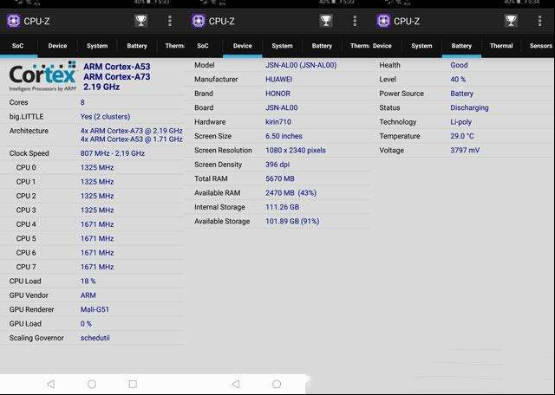Select the Clock Speed value 807 MHz - 2.19 GHz
The image size is (555, 395).
click(113, 153)
